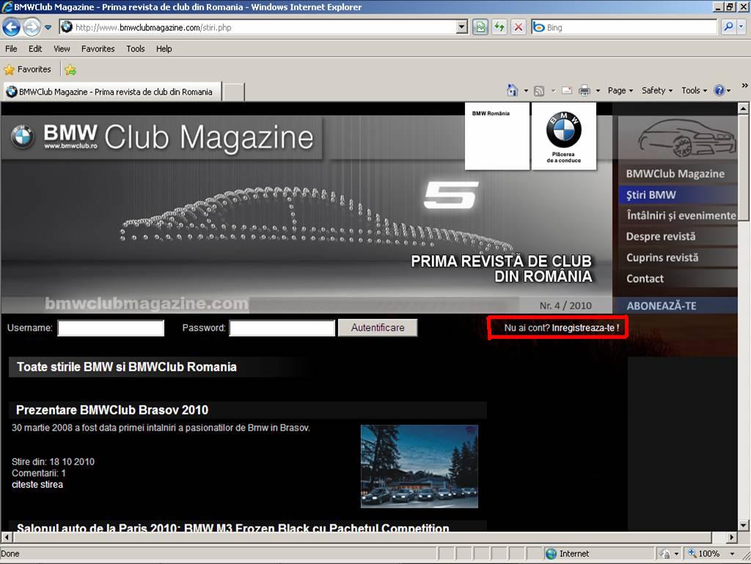751x564 pixels.
Task: Click the Compatibility View icon
Action: (480, 27)
